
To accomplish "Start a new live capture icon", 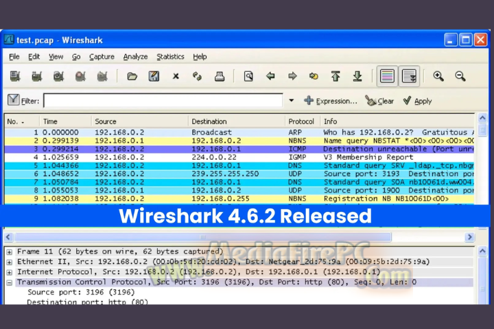I will click(x=58, y=76).
